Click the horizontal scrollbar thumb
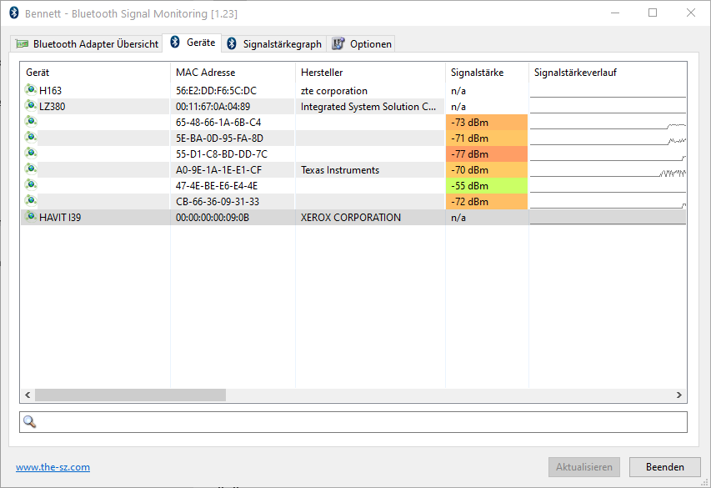The image size is (711, 488). tap(130, 395)
